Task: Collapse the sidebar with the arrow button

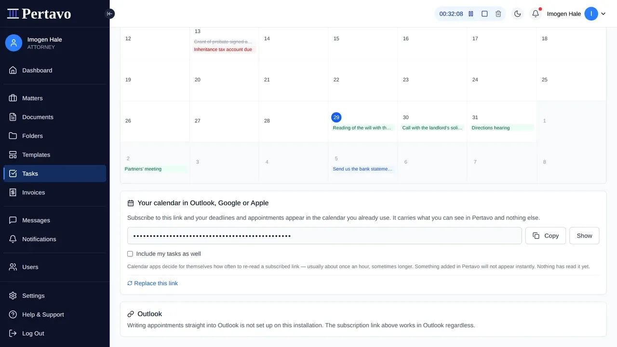Action: tap(109, 14)
